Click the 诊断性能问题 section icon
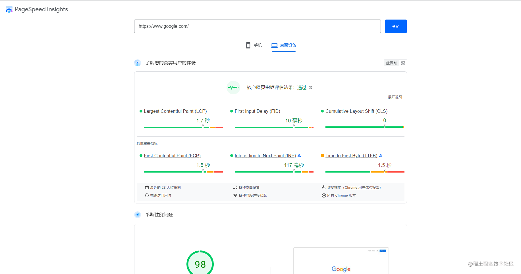Image resolution: width=521 pixels, height=274 pixels. coord(138,215)
